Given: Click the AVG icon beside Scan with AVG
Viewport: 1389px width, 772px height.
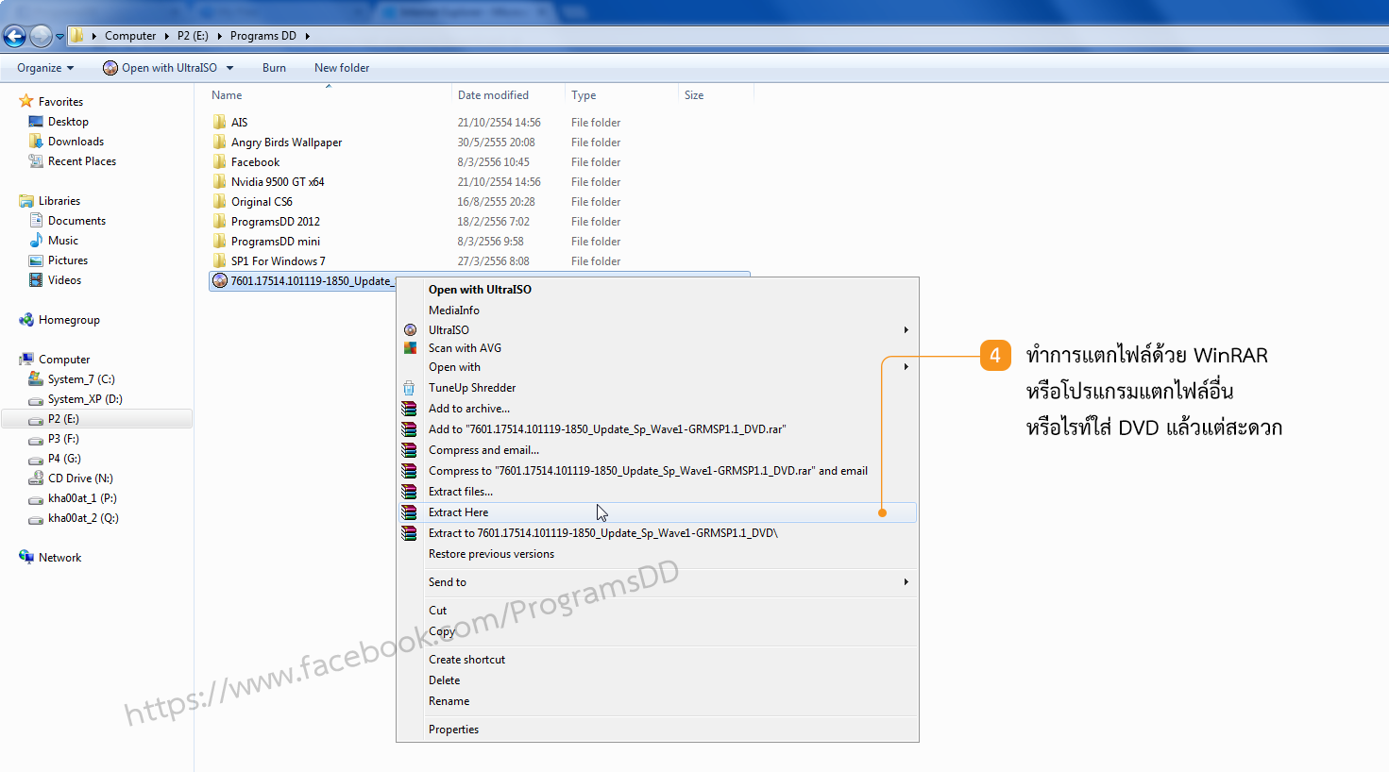Looking at the screenshot, I should [x=410, y=348].
